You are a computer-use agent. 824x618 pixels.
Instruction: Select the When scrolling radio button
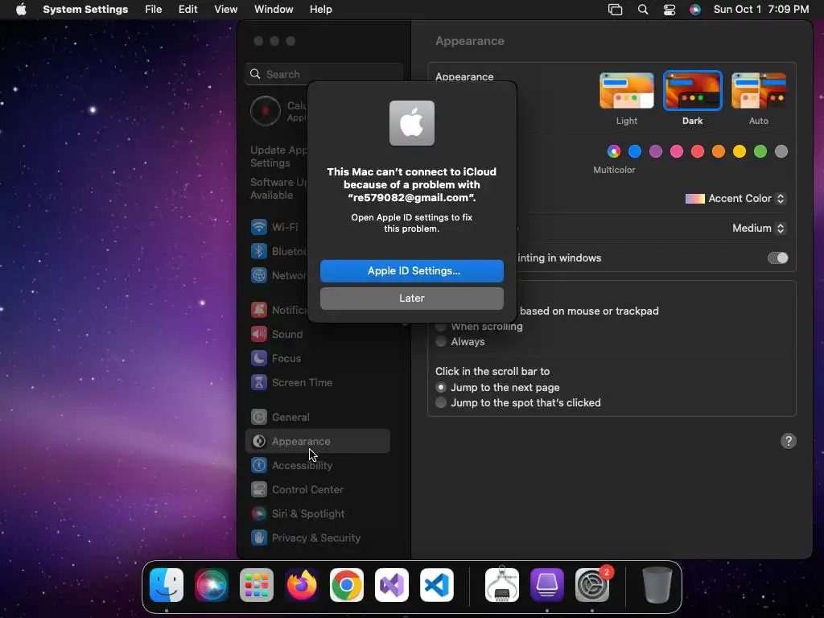(441, 327)
